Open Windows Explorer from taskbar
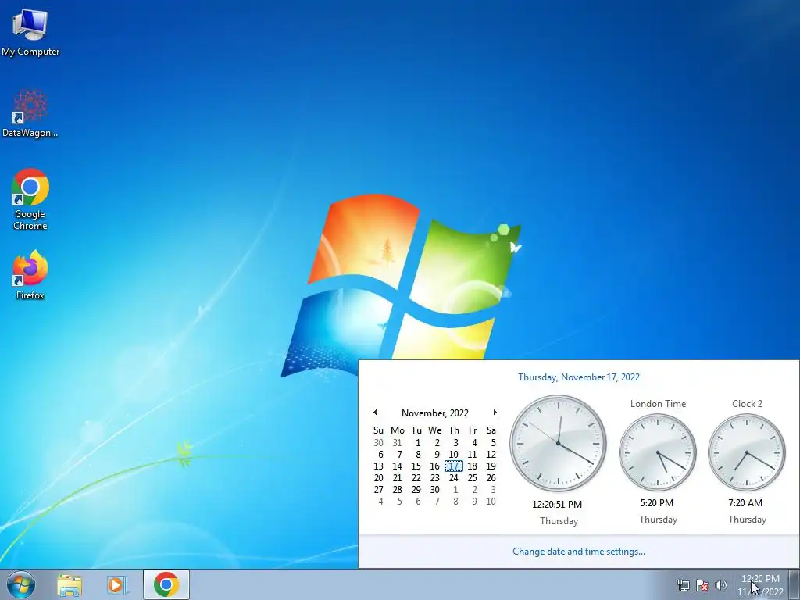Screen dimensions: 800x600 [70, 585]
